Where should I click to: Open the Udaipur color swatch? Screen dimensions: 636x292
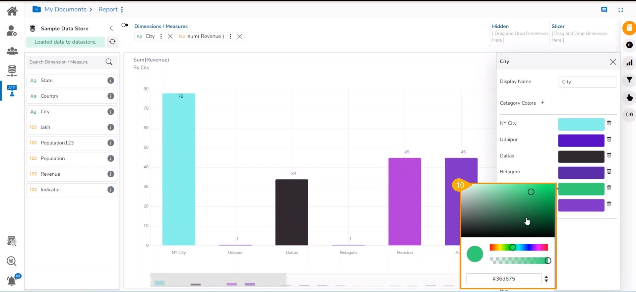581,141
